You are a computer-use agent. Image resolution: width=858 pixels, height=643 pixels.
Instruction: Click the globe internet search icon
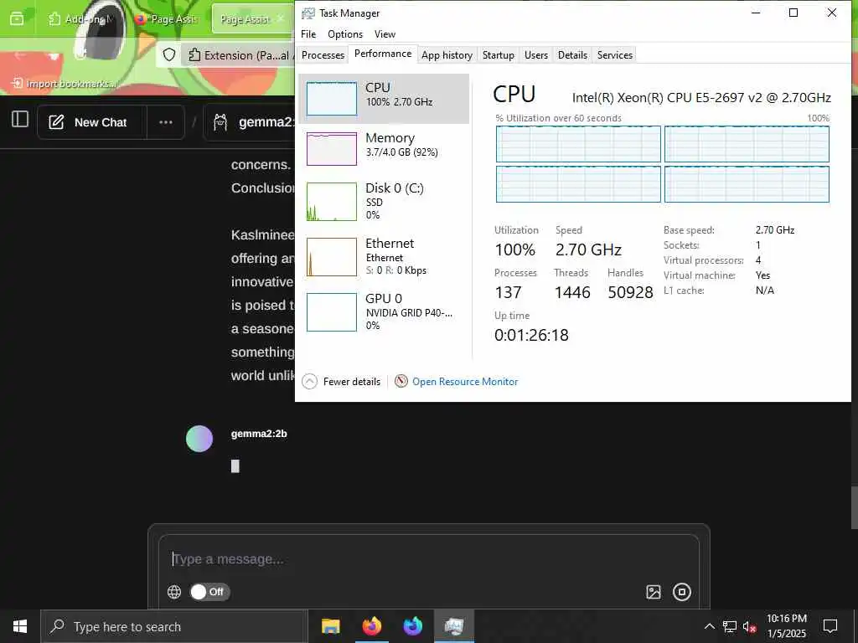point(174,592)
